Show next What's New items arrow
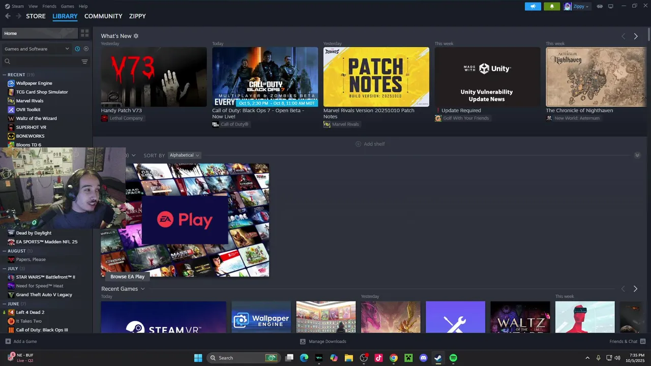This screenshot has width=651, height=366. pyautogui.click(x=636, y=36)
